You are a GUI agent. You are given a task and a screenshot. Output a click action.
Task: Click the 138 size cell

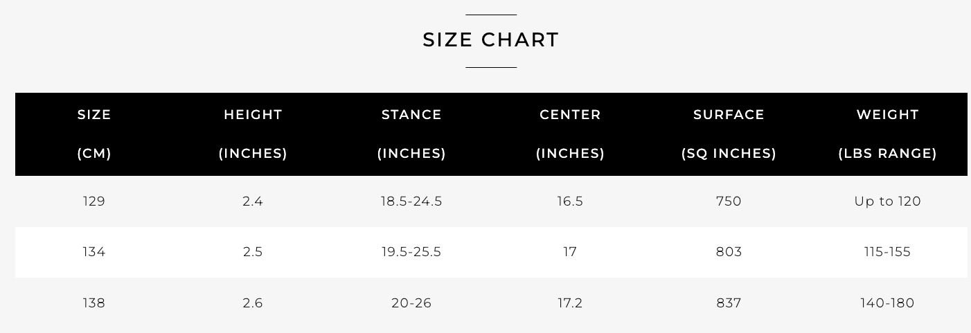(94, 303)
